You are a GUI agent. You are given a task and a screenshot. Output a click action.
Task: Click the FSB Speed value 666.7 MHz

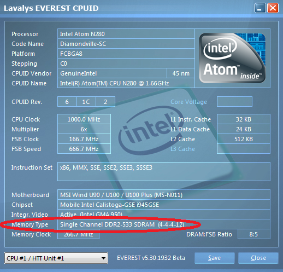coord(84,149)
